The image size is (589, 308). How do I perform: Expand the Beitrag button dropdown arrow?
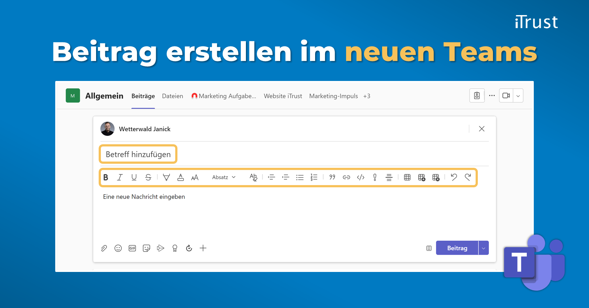[484, 248]
